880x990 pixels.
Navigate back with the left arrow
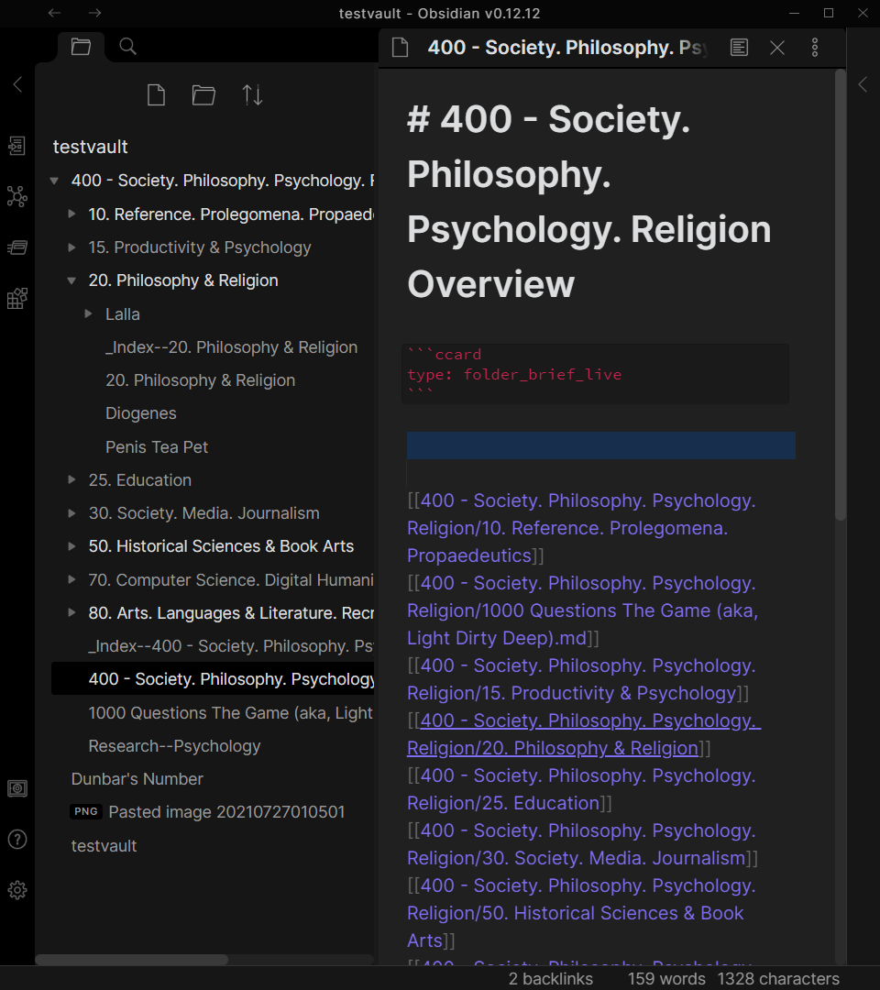click(x=54, y=13)
